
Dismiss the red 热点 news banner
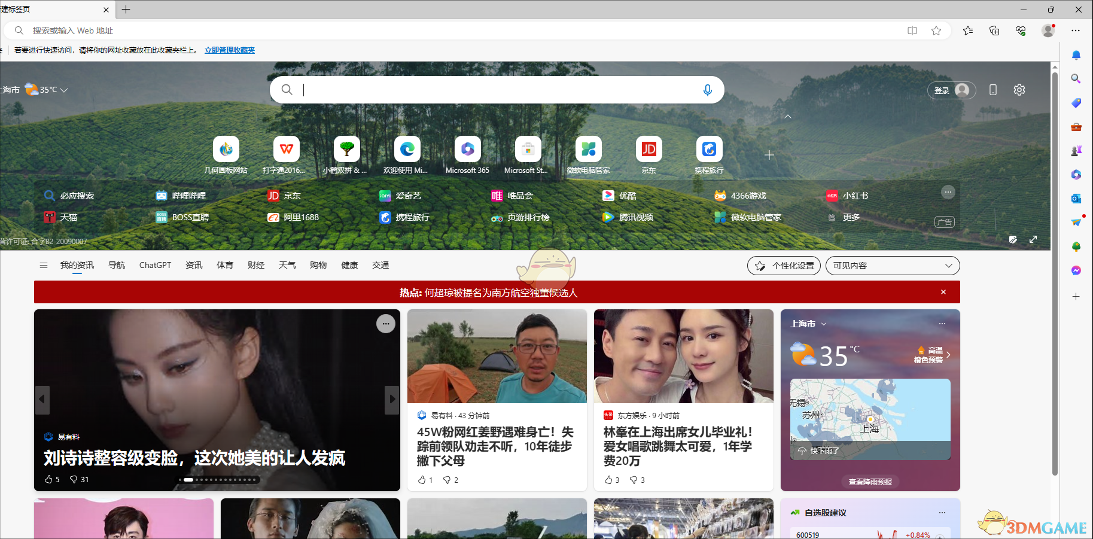tap(943, 292)
